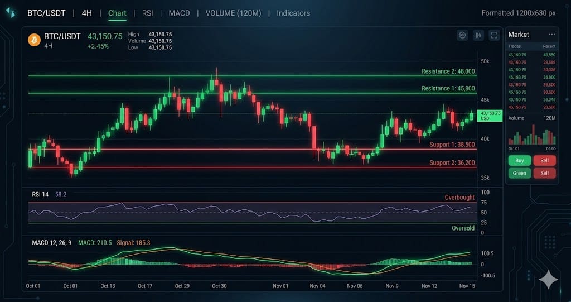The image size is (571, 302).
Task: Expand chart to fullscreen
Action: tap(494, 35)
